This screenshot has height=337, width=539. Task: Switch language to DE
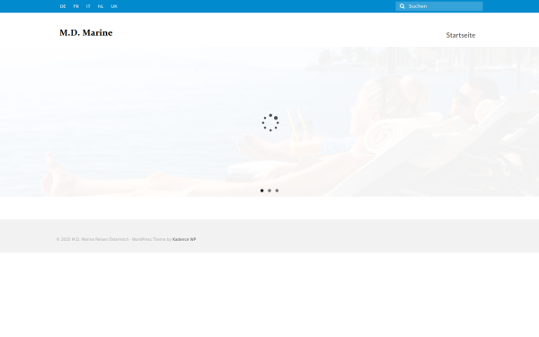click(x=63, y=6)
